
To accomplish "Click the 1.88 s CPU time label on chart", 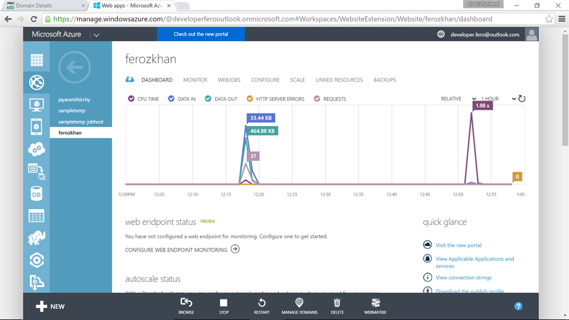I will pyautogui.click(x=483, y=106).
